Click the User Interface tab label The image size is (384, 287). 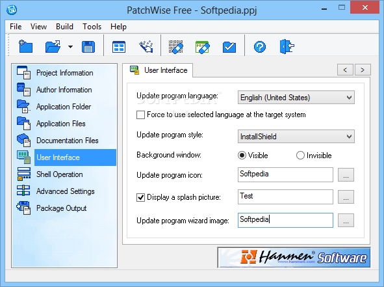pos(166,70)
